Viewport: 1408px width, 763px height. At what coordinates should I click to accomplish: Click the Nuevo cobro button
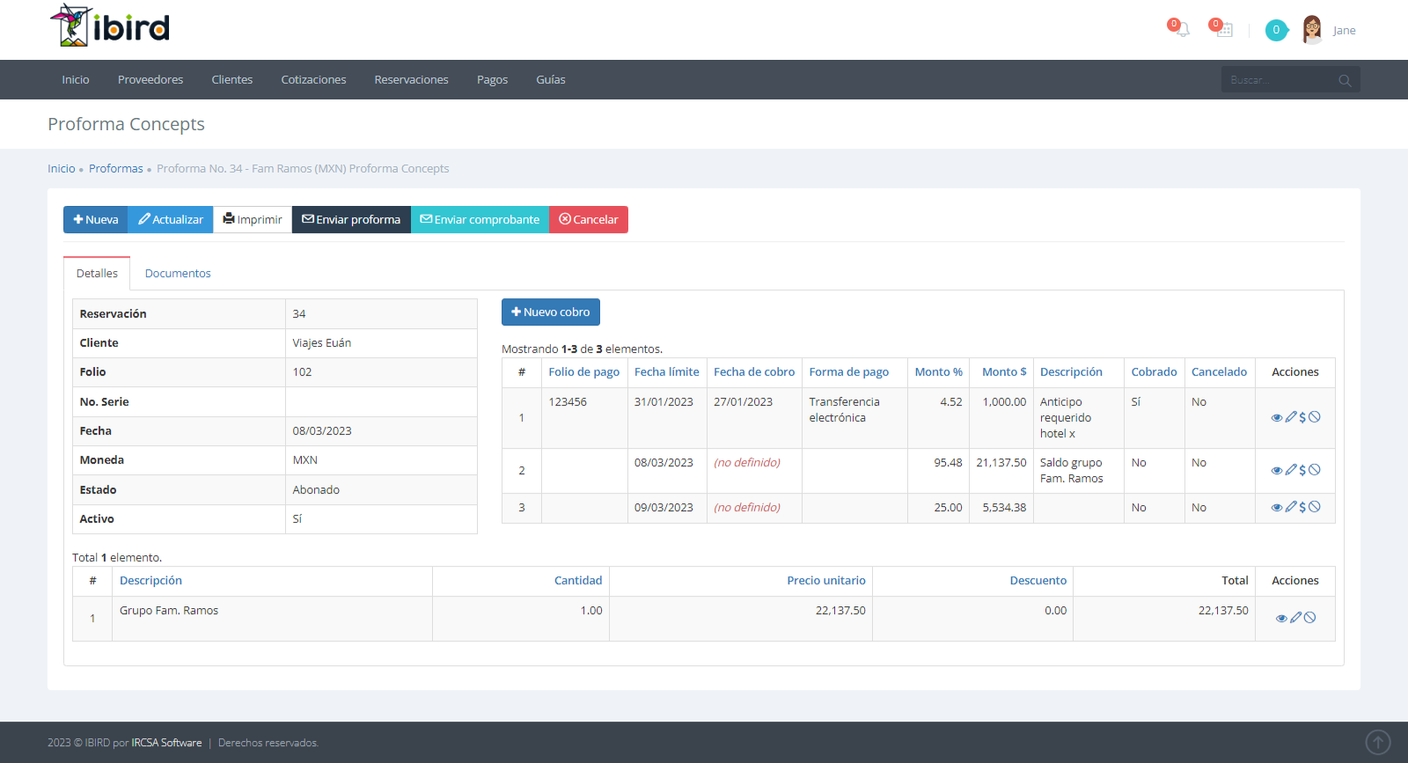[x=551, y=312]
